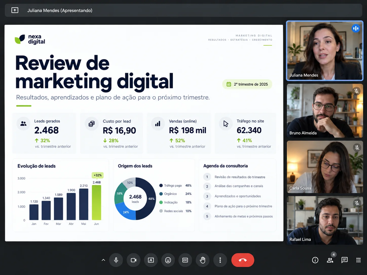
Task: Raise your hand
Action: click(203, 260)
